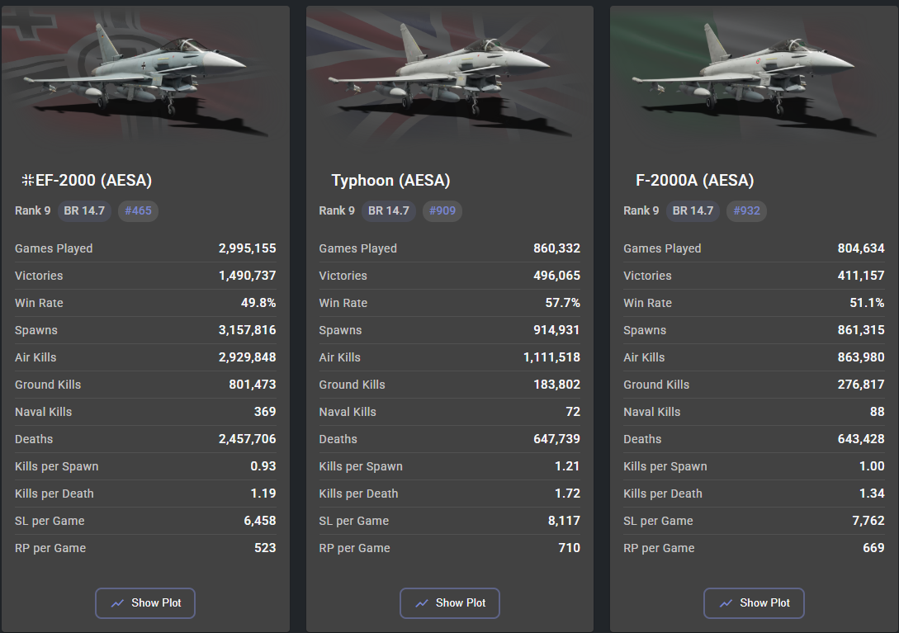Click the #909 ranking badge

(x=442, y=210)
